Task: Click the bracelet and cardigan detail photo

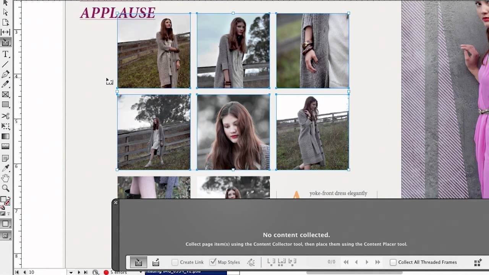Action: tap(313, 51)
